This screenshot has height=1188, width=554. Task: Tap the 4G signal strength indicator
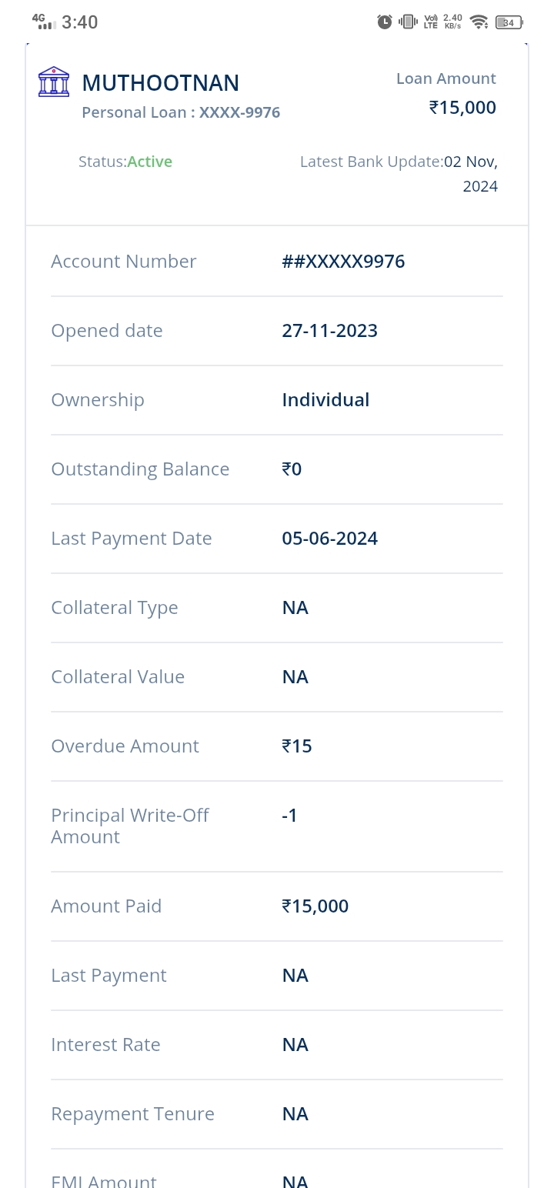(x=45, y=22)
